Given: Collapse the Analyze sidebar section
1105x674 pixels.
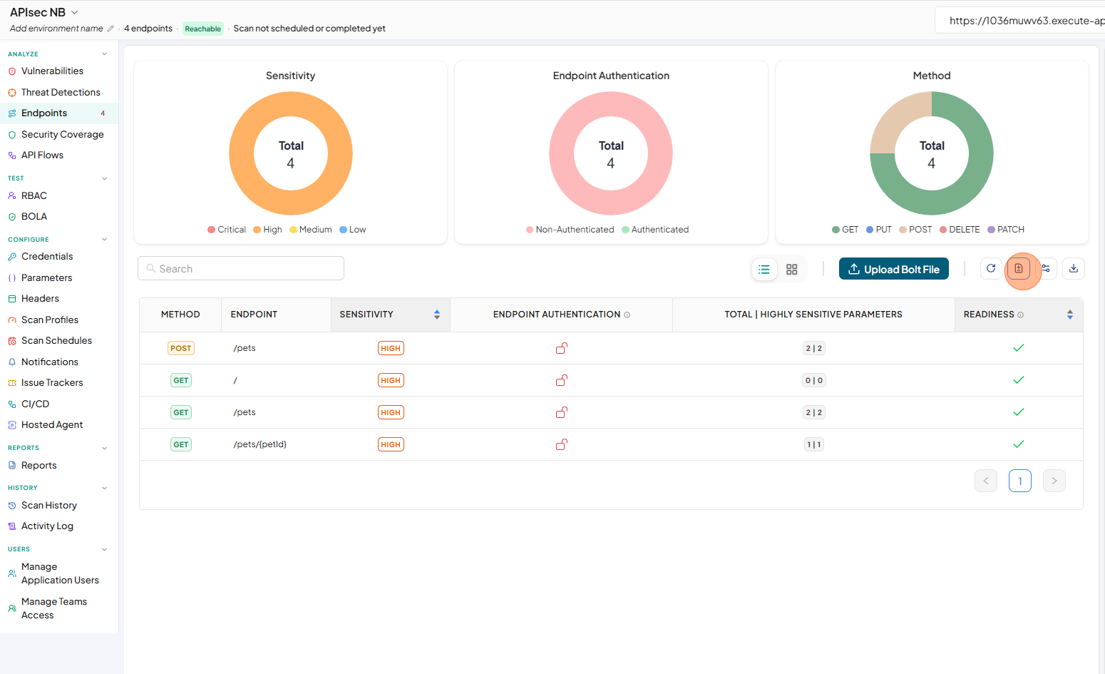Looking at the screenshot, I should pos(105,54).
